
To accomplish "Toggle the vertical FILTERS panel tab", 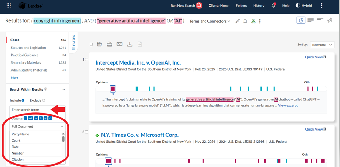I will (74, 43).
